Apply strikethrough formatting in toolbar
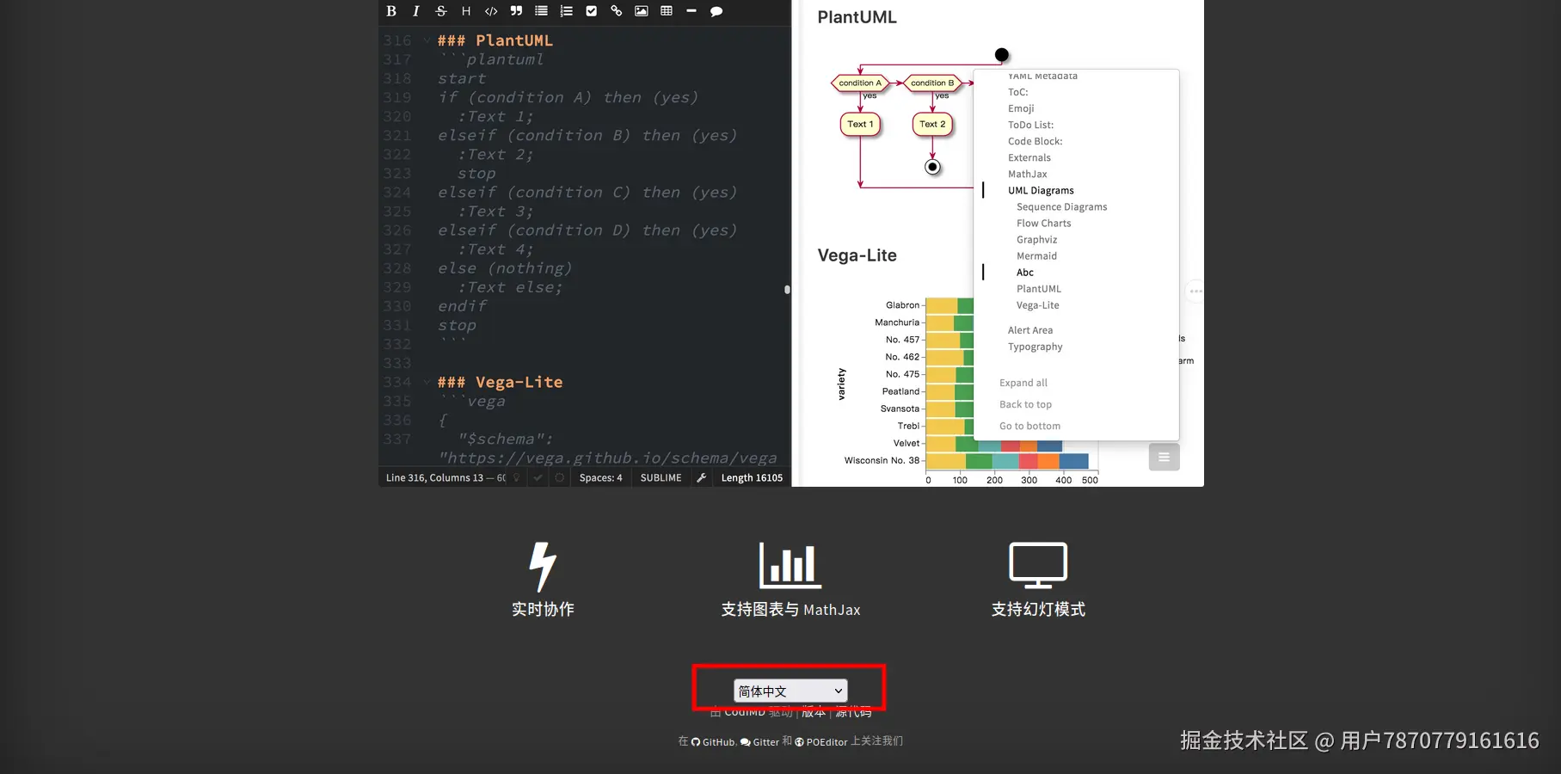Image resolution: width=1561 pixels, height=774 pixels. click(441, 11)
